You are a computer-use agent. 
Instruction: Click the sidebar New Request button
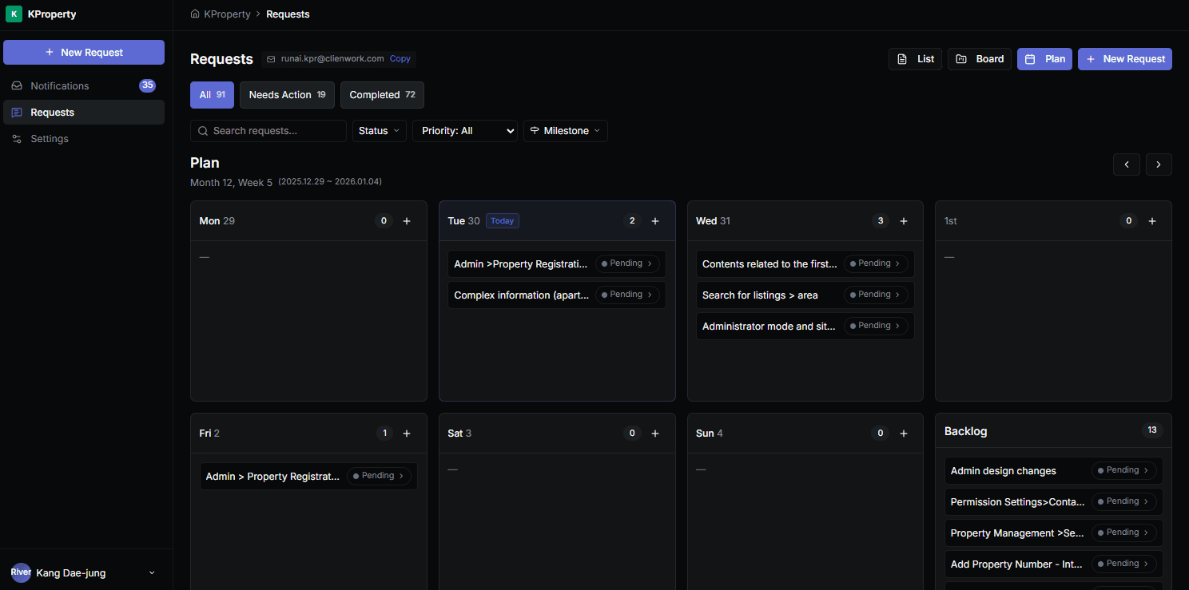pyautogui.click(x=84, y=53)
